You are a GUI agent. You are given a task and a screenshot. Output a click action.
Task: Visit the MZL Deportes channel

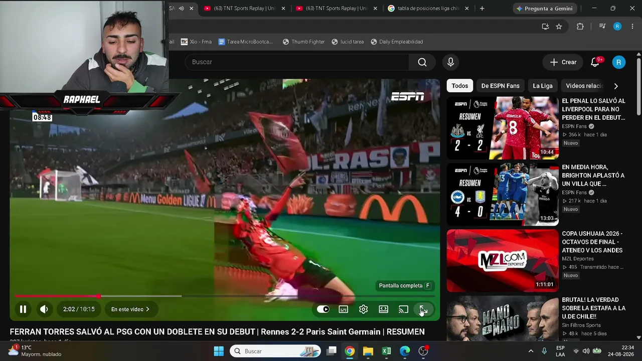pyautogui.click(x=577, y=259)
